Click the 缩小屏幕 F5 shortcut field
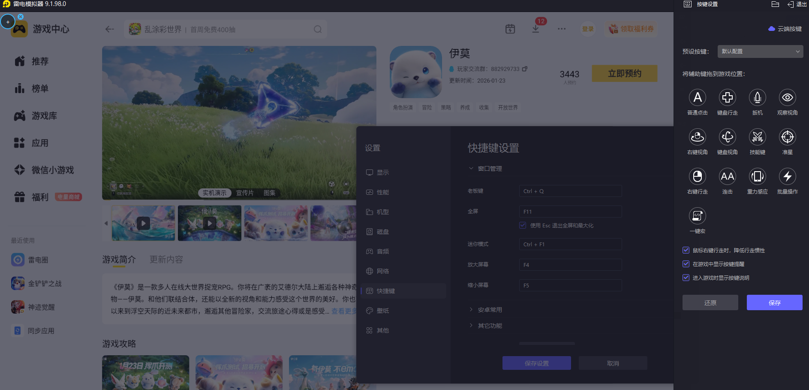The image size is (809, 390). pyautogui.click(x=570, y=285)
